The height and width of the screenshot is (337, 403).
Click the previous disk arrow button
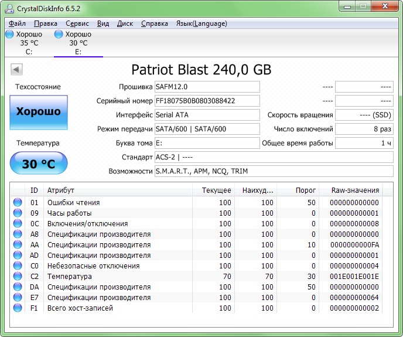click(17, 69)
